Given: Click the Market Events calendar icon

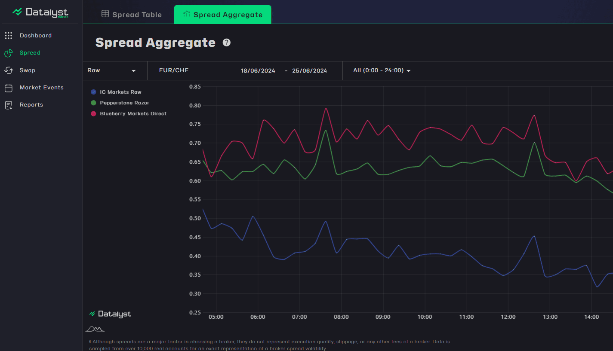Looking at the screenshot, I should click(x=9, y=88).
